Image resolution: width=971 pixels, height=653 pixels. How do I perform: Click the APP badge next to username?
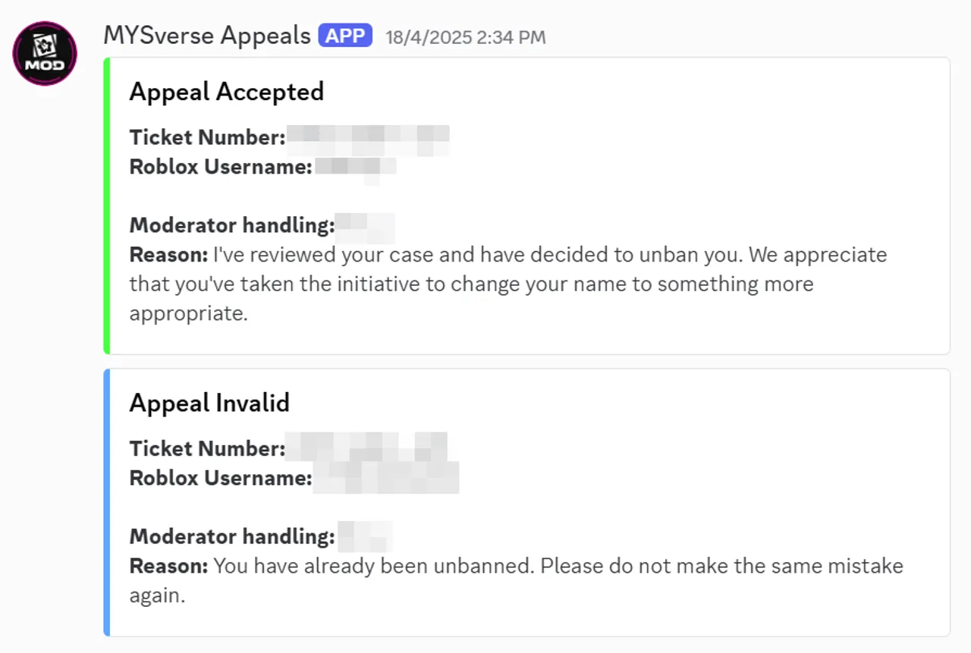pos(345,36)
